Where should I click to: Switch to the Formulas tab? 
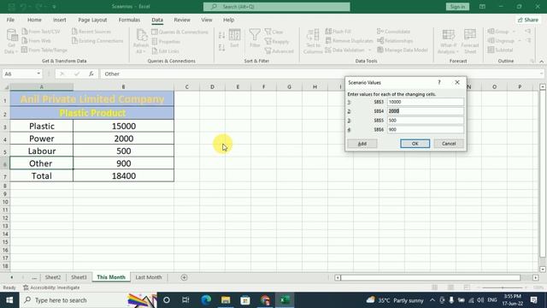coord(129,20)
